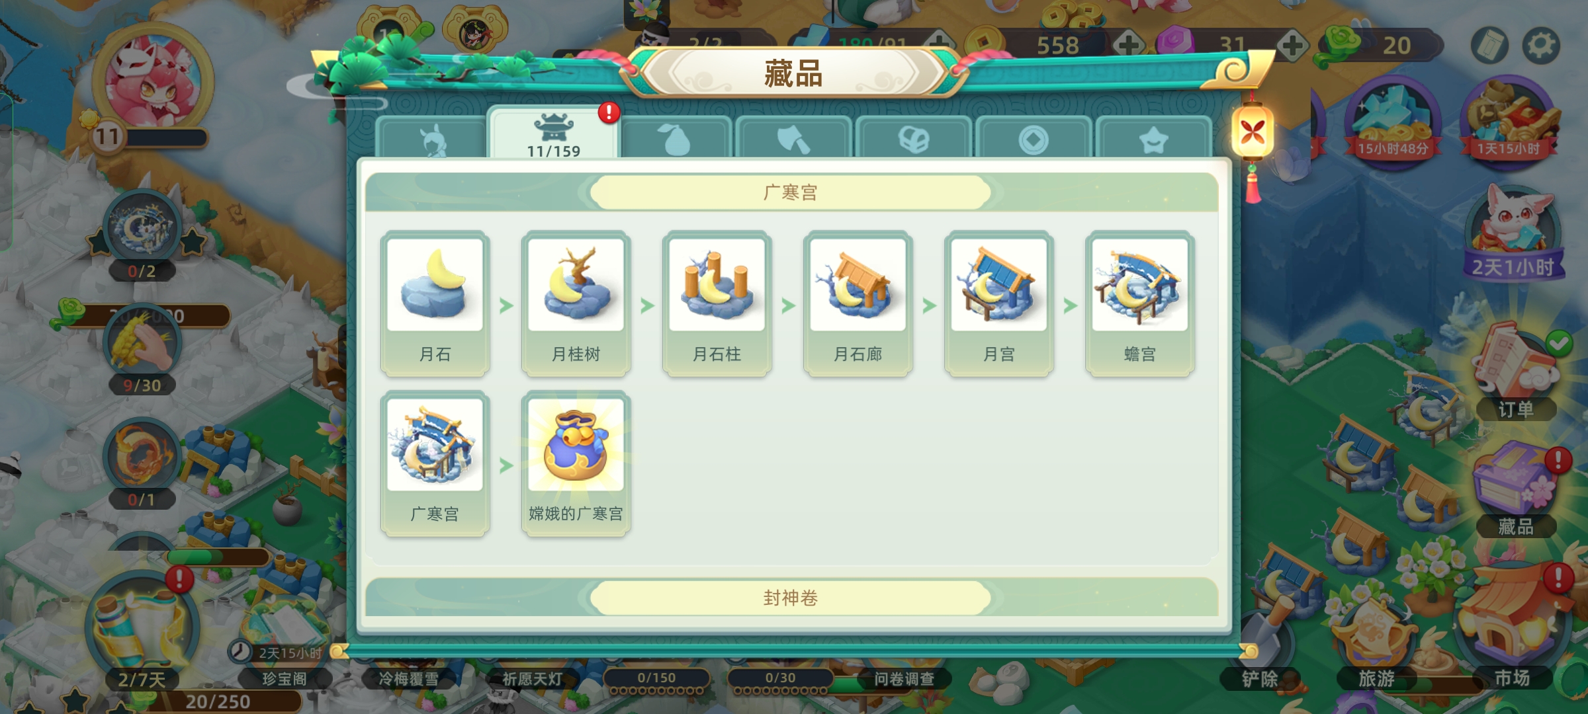Open the rabbit character tab
Image resolution: width=1588 pixels, height=714 pixels.
tap(431, 138)
